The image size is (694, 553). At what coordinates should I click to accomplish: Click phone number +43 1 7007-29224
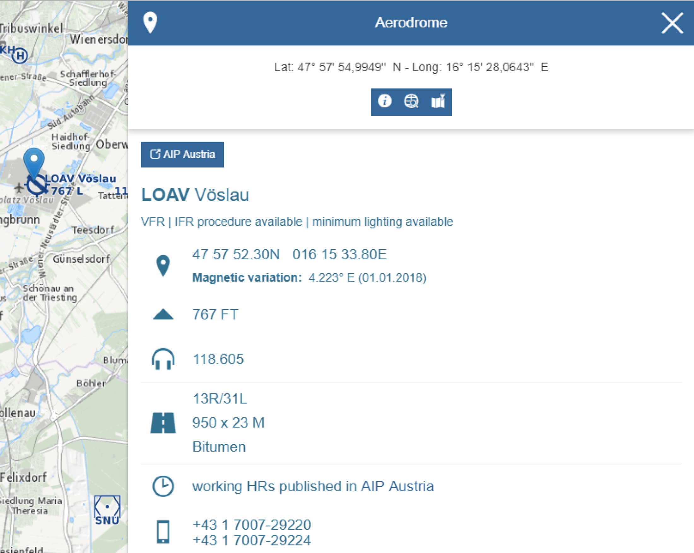point(252,540)
